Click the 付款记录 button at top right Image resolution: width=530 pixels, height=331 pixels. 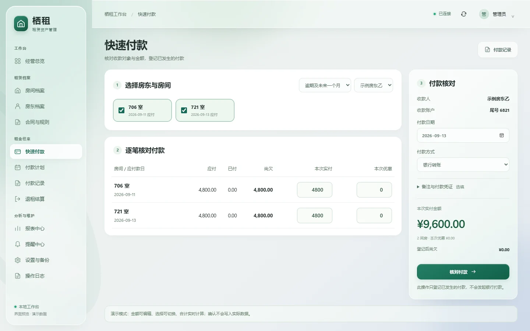point(498,50)
